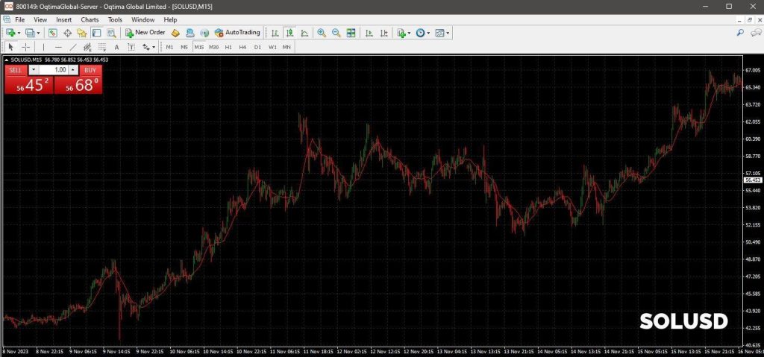Click the SELL one-click trading button
764x357 pixels.
tap(16, 69)
